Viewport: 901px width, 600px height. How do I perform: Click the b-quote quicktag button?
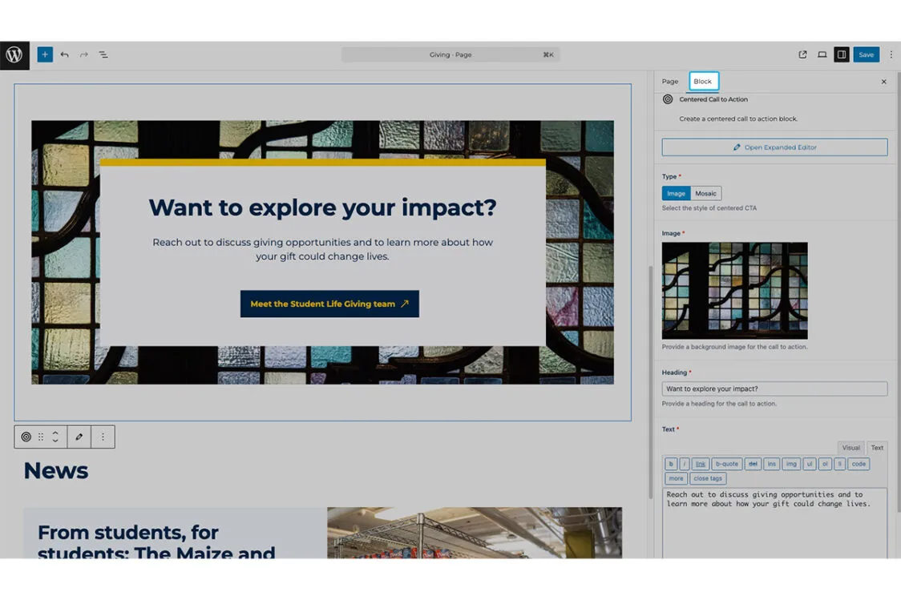coord(727,464)
